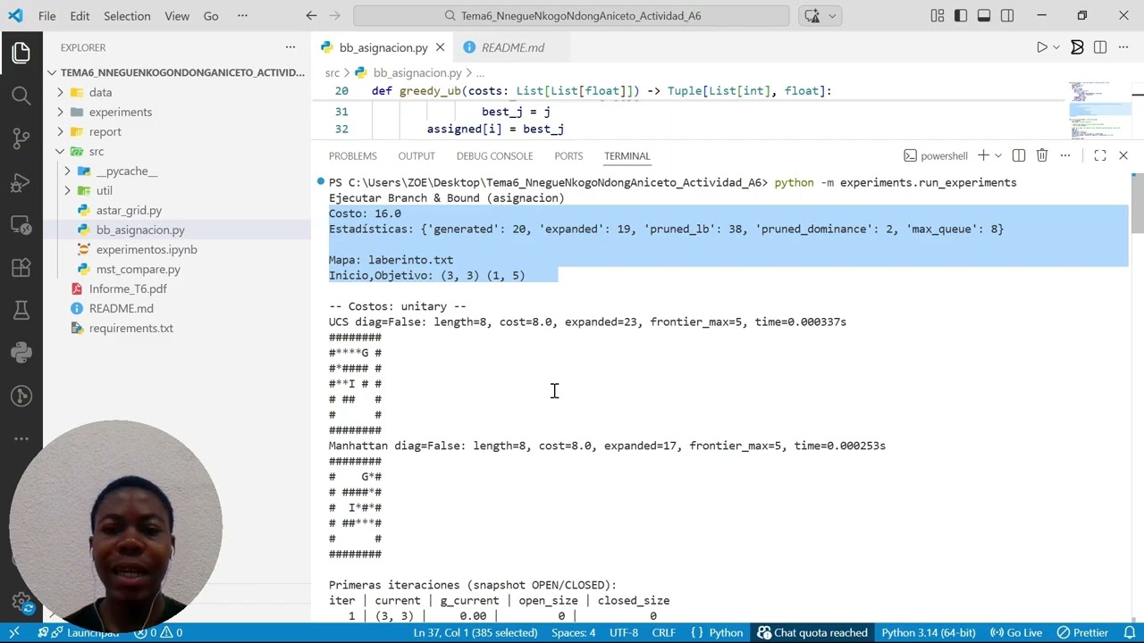Open editor More Actions ellipsis menu
Image resolution: width=1144 pixels, height=643 pixels.
click(x=1123, y=47)
